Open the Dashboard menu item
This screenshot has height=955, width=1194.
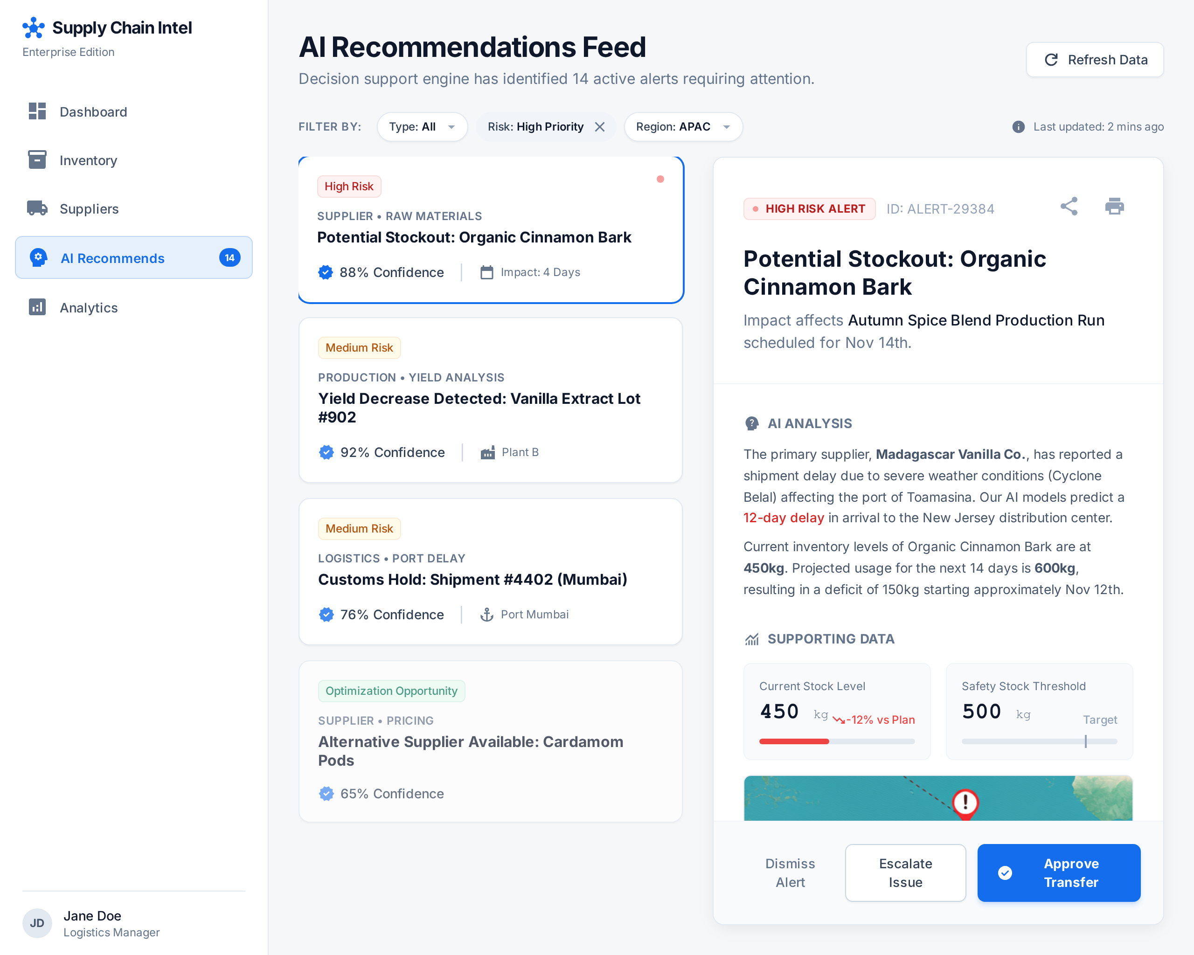coord(133,112)
